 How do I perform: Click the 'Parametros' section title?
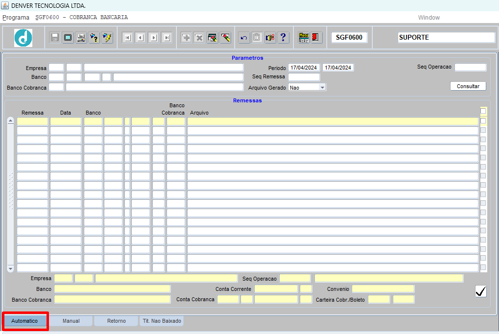pyautogui.click(x=247, y=58)
